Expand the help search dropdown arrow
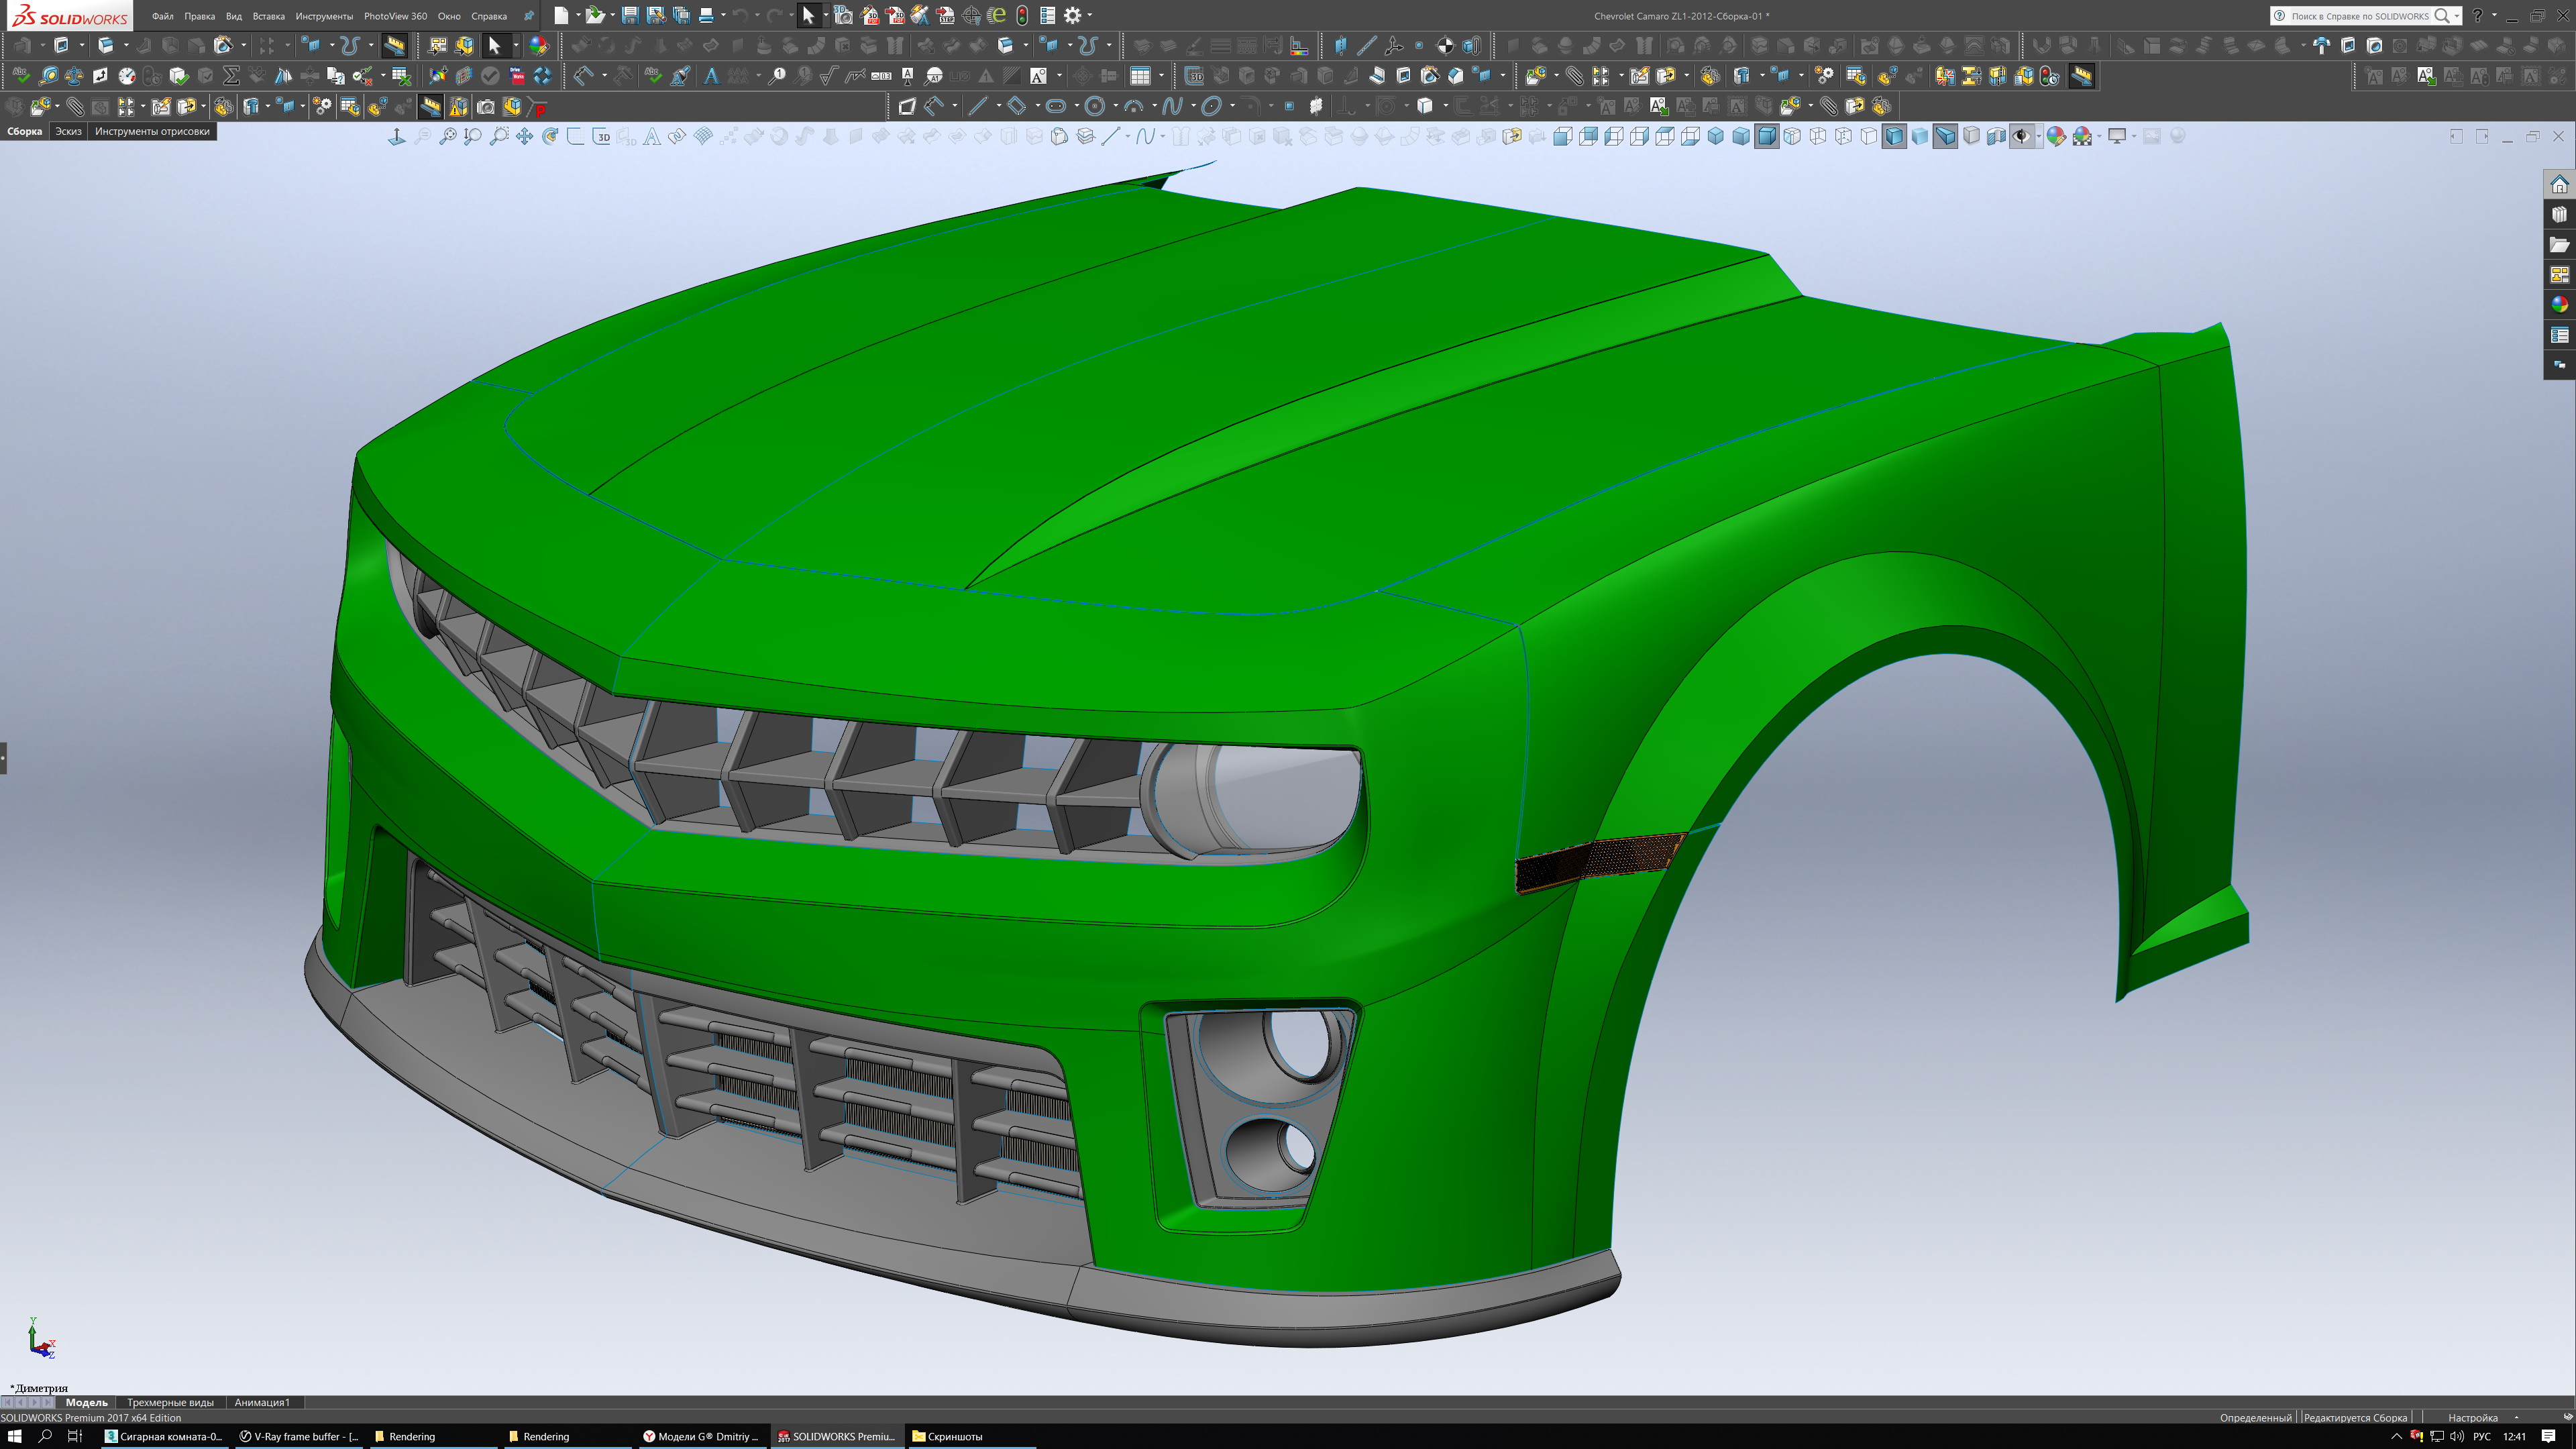2576x1449 pixels. click(x=2457, y=16)
